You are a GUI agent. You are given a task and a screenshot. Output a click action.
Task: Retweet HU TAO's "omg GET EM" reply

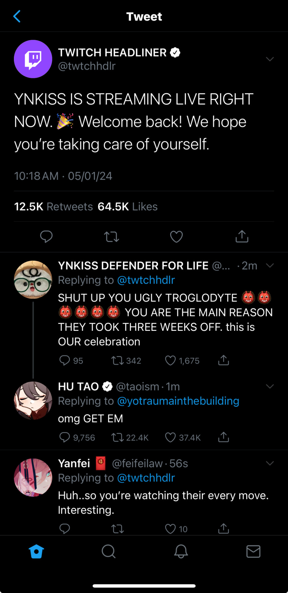(117, 437)
